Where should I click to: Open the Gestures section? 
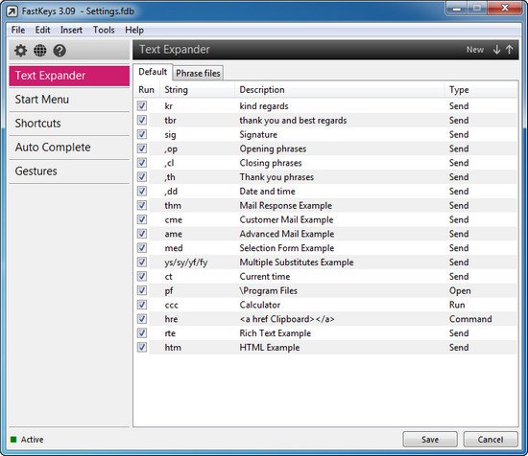click(x=69, y=171)
